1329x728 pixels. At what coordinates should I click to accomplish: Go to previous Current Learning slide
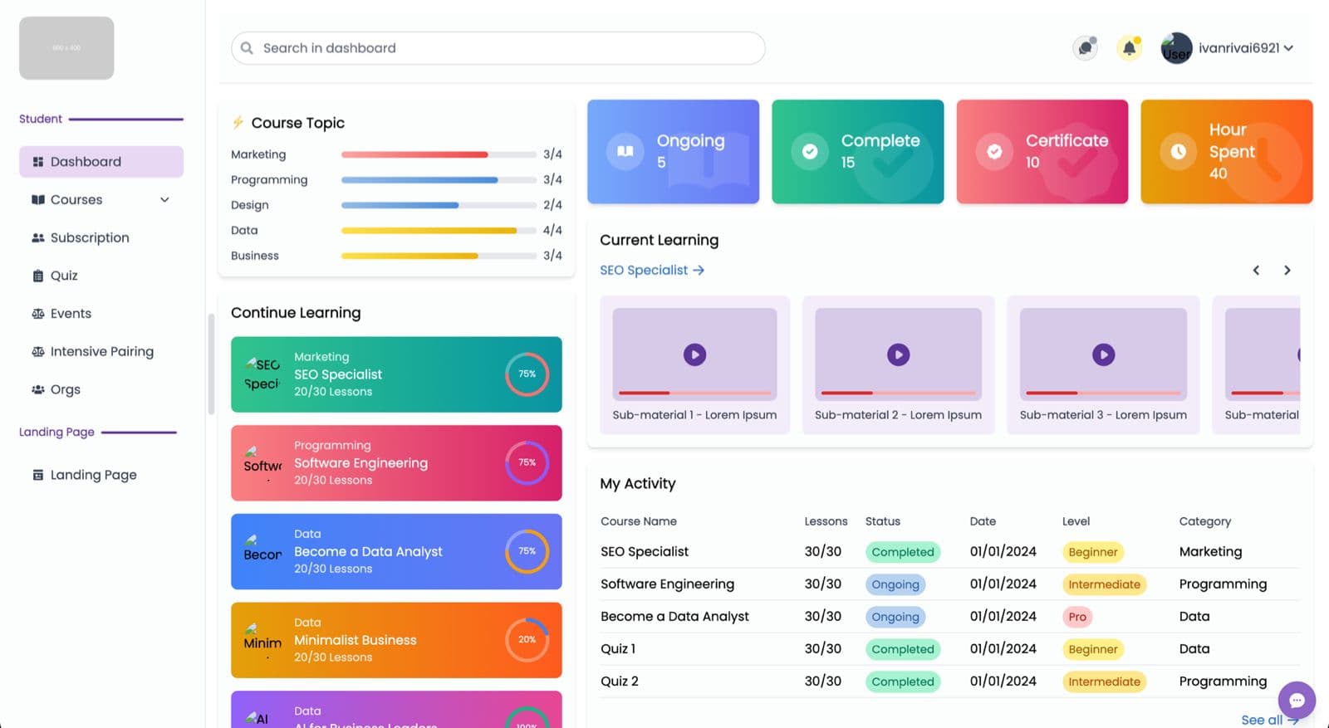(x=1256, y=271)
